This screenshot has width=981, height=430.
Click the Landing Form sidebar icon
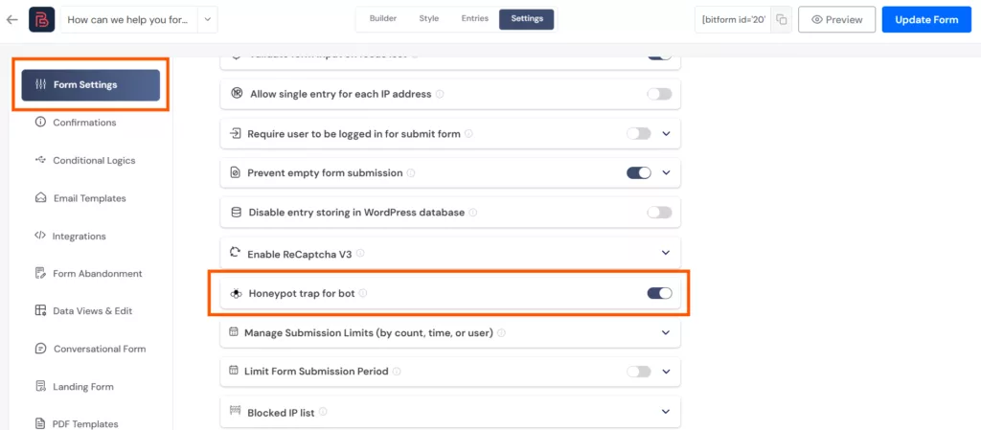pos(40,386)
